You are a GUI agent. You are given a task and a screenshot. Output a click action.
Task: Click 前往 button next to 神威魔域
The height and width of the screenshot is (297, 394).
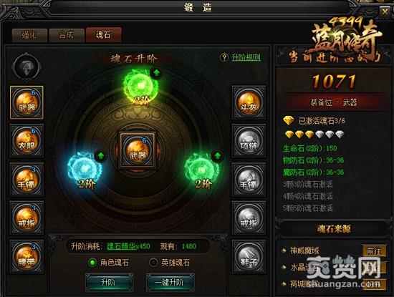click(x=374, y=250)
